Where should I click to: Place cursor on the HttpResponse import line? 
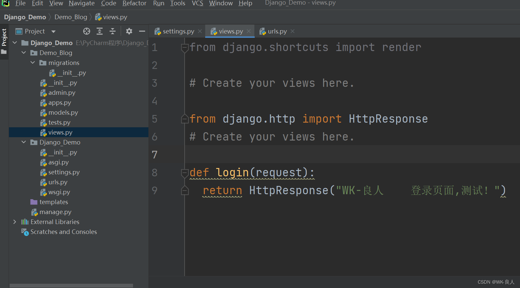308,119
